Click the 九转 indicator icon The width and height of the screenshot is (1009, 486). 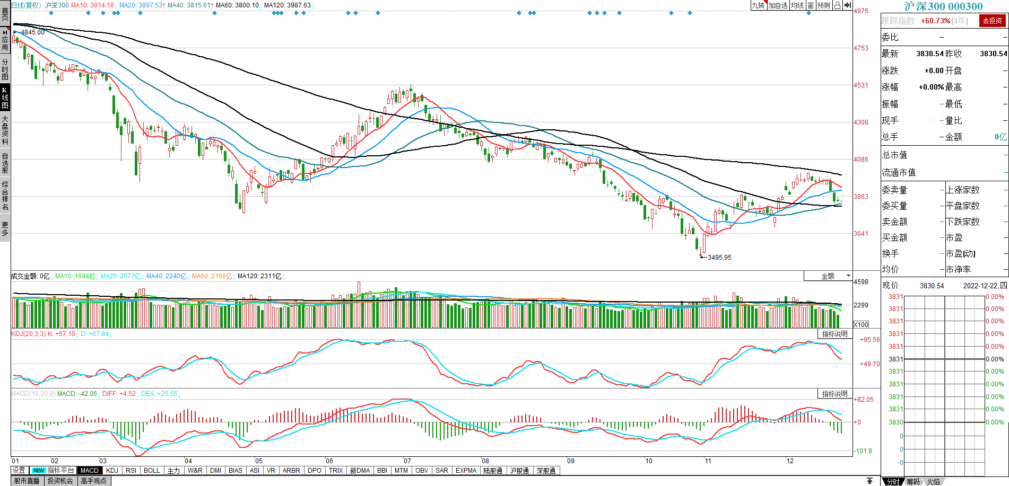coord(758,5)
